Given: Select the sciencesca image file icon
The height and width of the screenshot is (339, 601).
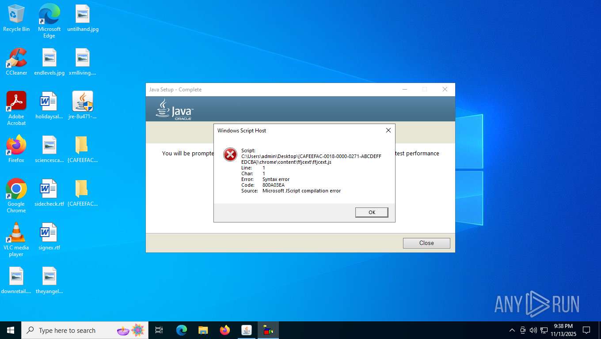Looking at the screenshot, I should click(x=49, y=149).
